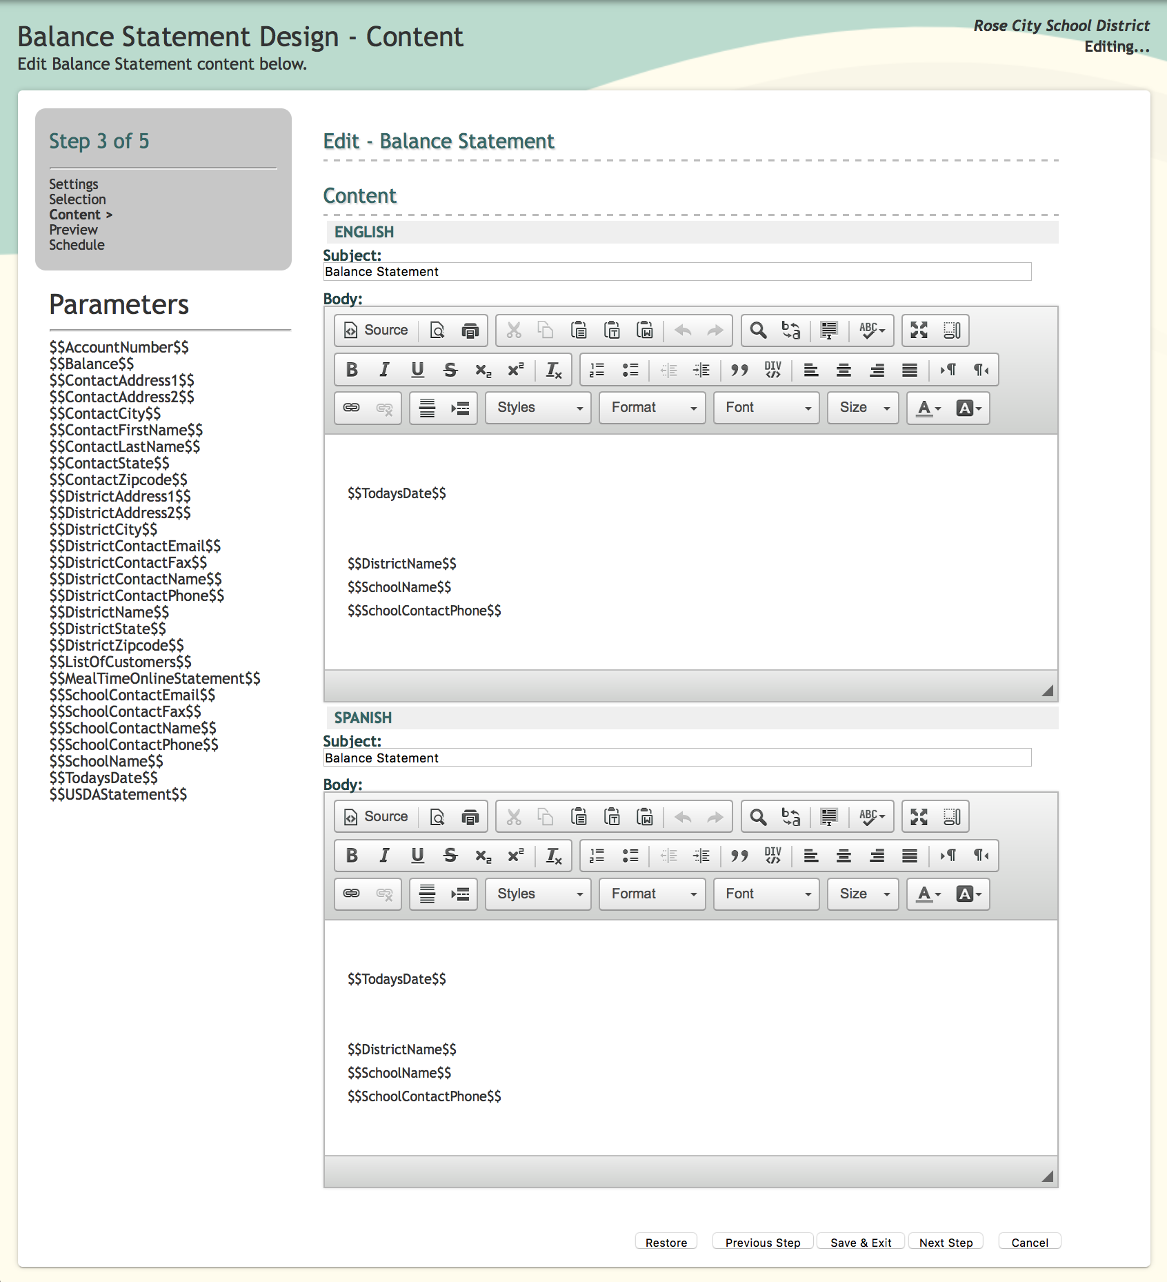
Task: Align text left in English editor
Action: click(811, 370)
